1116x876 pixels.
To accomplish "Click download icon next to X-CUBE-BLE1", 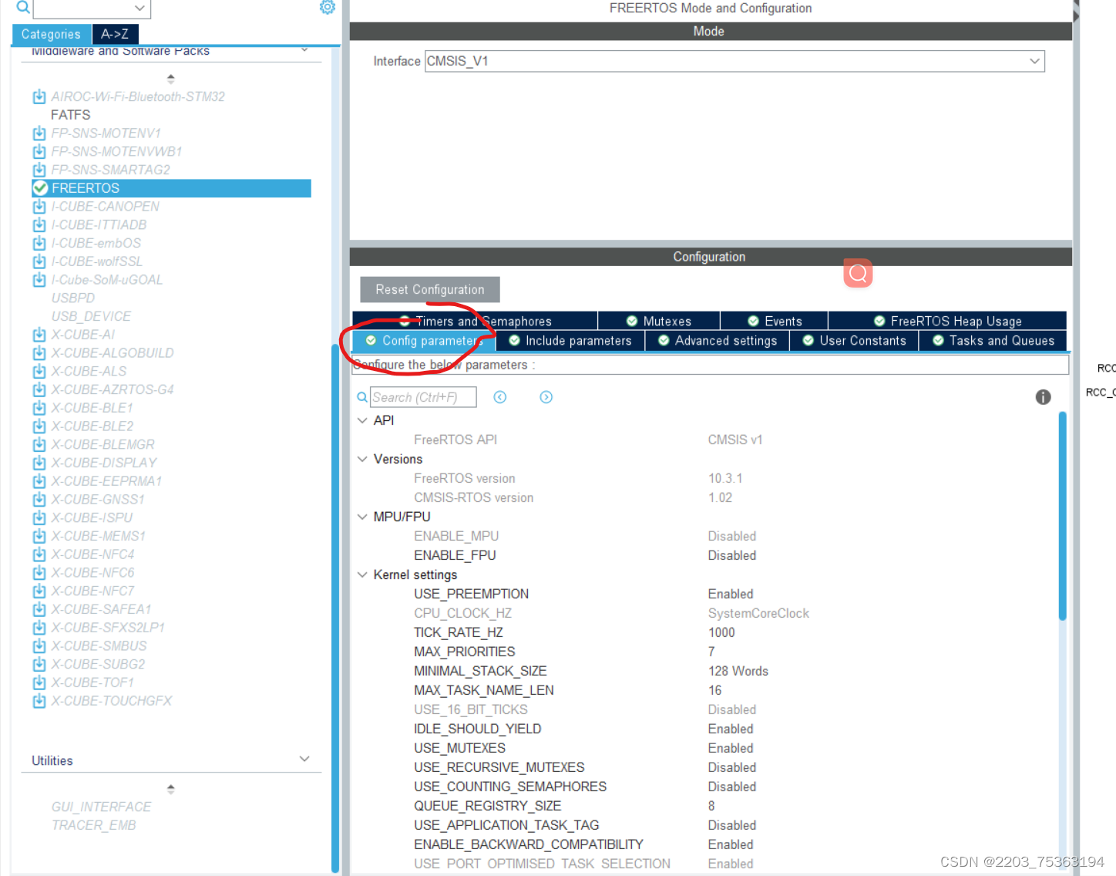I will point(39,408).
